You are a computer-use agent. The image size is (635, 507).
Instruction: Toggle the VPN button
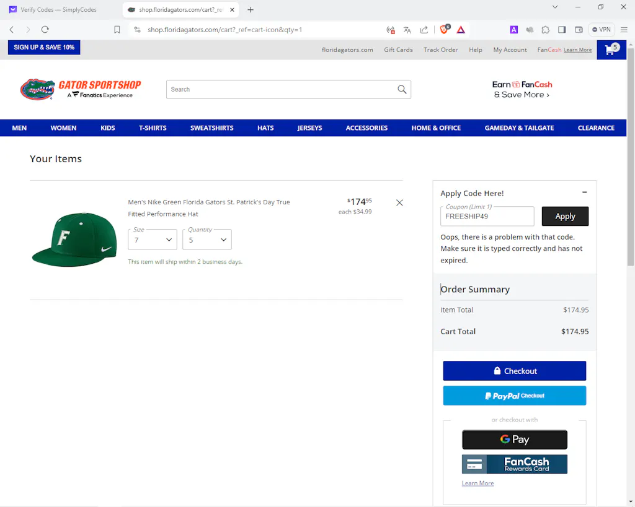601,30
